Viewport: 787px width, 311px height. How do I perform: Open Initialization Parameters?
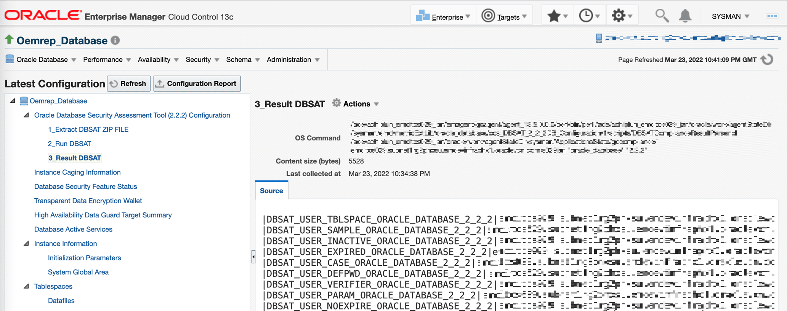(x=84, y=258)
